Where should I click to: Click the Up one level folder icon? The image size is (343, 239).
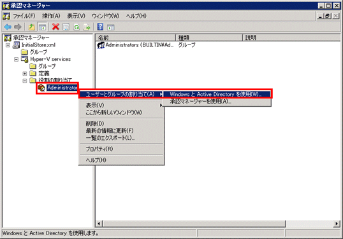[32, 27]
